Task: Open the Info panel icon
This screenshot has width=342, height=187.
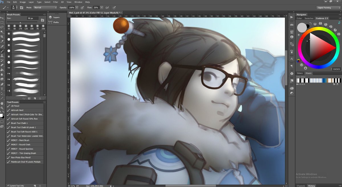Action: coord(292,37)
